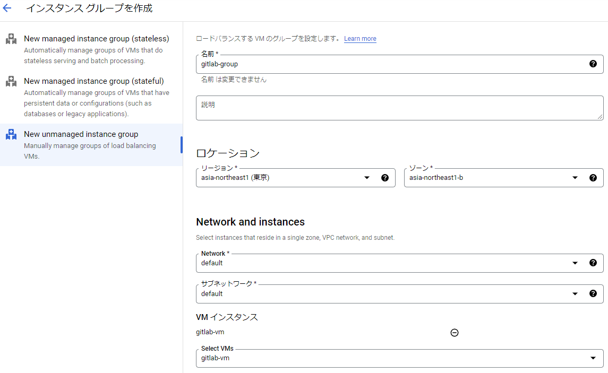
Task: Remove gitlab-vm using the minus icon
Action: (454, 332)
